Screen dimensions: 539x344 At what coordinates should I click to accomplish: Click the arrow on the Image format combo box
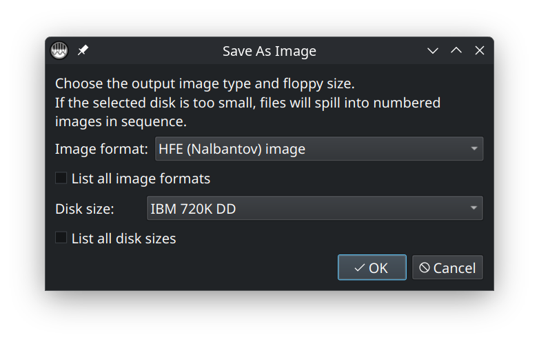pyautogui.click(x=474, y=149)
